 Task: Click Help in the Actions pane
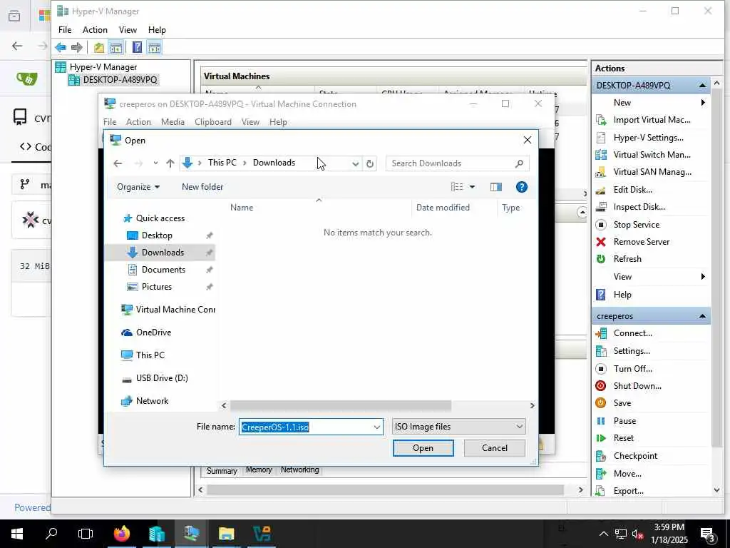pos(622,295)
